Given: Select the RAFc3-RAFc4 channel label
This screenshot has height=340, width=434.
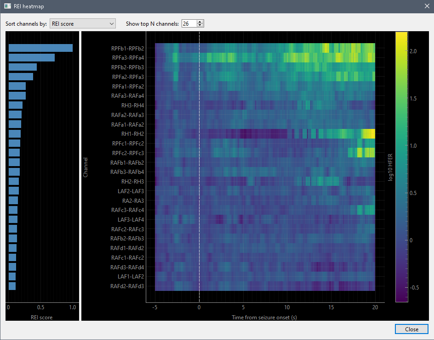Looking at the screenshot, I should coord(127,210).
